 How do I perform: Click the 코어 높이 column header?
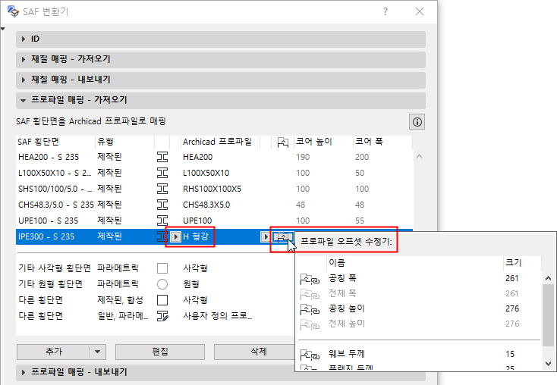pyautogui.click(x=323, y=142)
